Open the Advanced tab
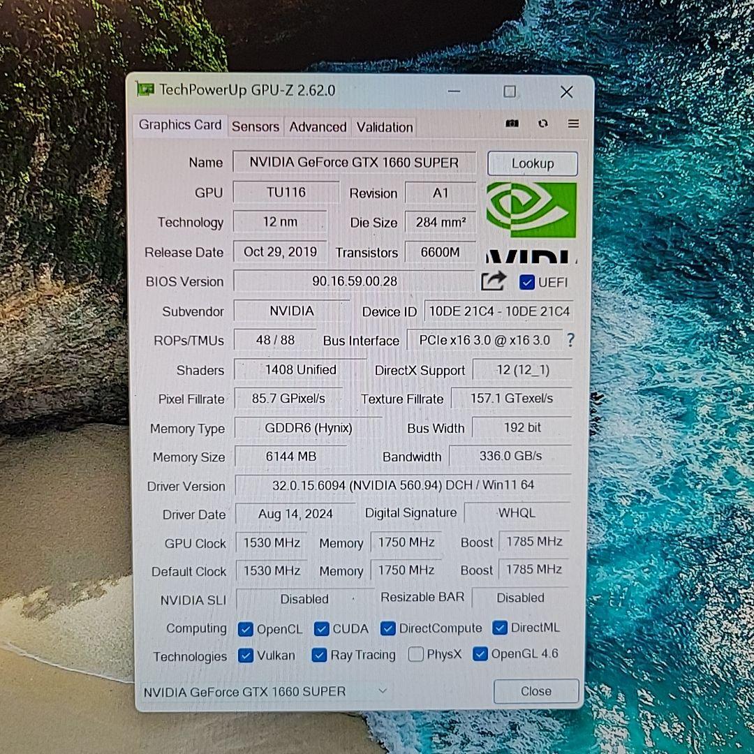This screenshot has height=754, width=754. tap(318, 126)
